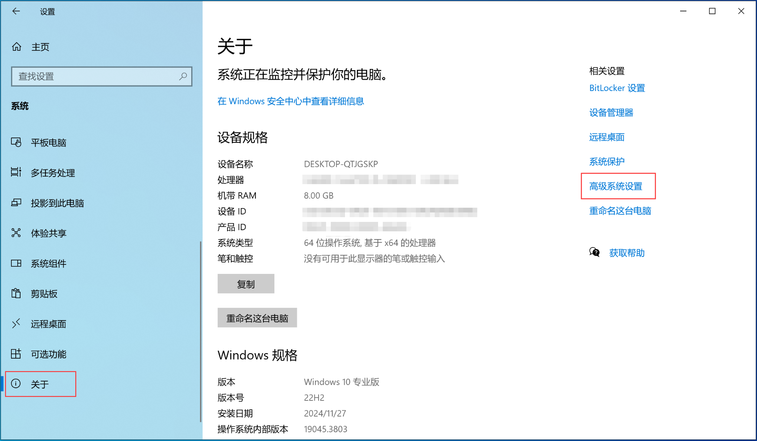The image size is (757, 441).
Task: Click the 设备管理器 link
Action: (x=611, y=113)
